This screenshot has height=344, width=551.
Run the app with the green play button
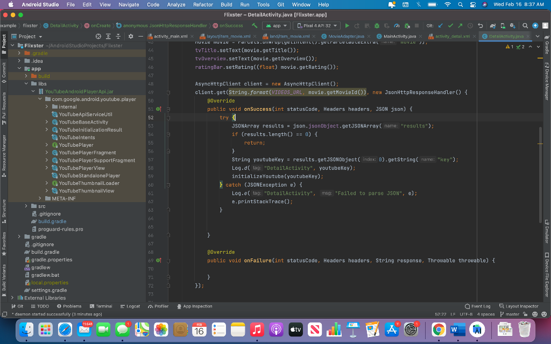347,26
